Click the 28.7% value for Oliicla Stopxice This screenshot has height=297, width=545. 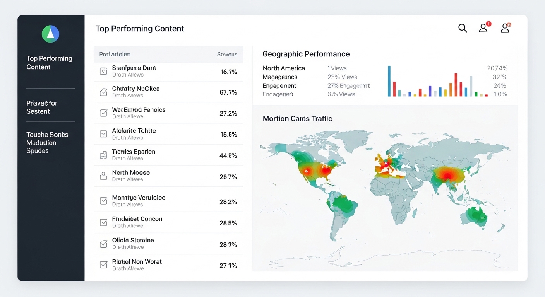pyautogui.click(x=228, y=245)
